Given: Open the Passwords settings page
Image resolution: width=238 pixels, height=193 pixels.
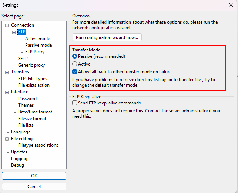Looking at the screenshot, I should click(x=28, y=99).
